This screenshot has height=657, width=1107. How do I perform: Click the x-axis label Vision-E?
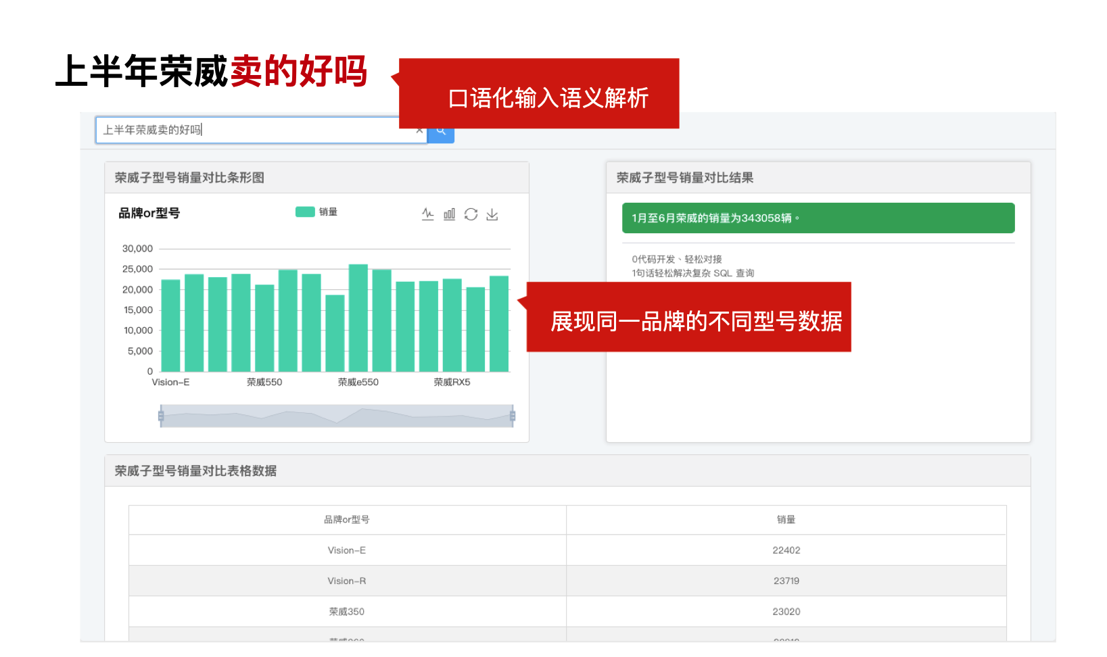point(170,382)
